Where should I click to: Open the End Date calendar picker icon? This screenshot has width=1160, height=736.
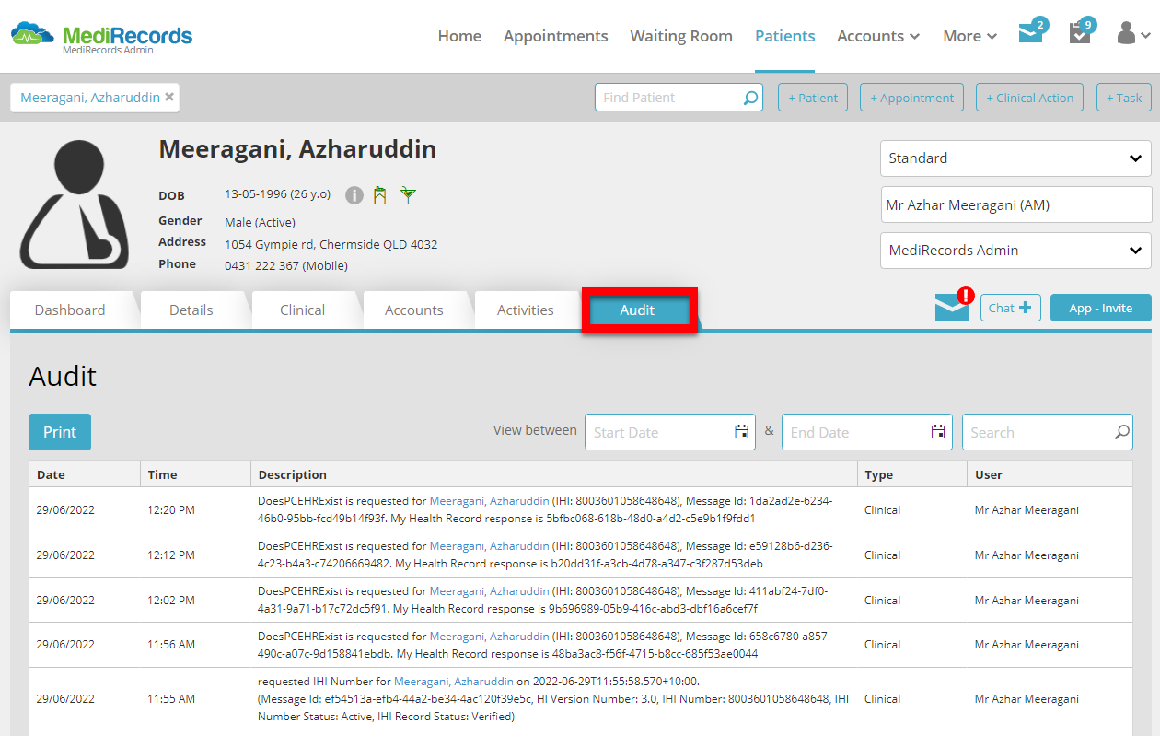(x=938, y=432)
